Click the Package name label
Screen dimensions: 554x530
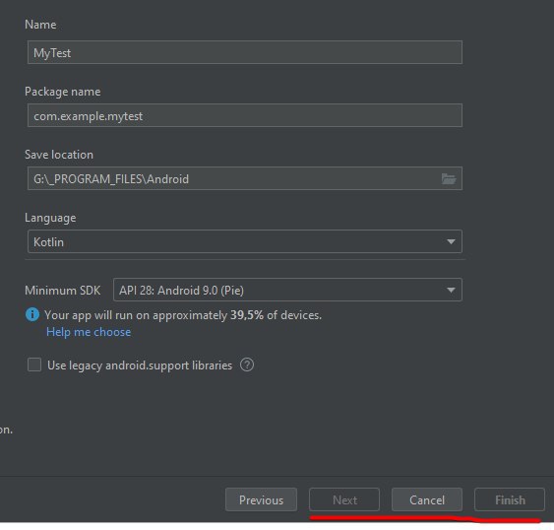point(63,92)
